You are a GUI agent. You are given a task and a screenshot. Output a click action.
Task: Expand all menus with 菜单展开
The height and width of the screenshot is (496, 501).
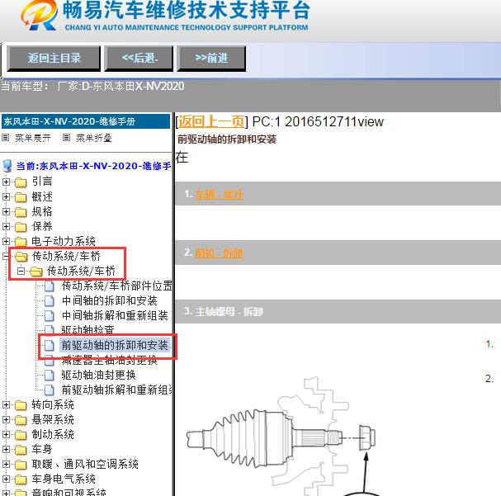click(x=32, y=138)
